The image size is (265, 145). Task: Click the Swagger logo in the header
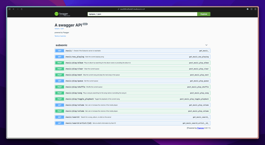(x=62, y=14)
